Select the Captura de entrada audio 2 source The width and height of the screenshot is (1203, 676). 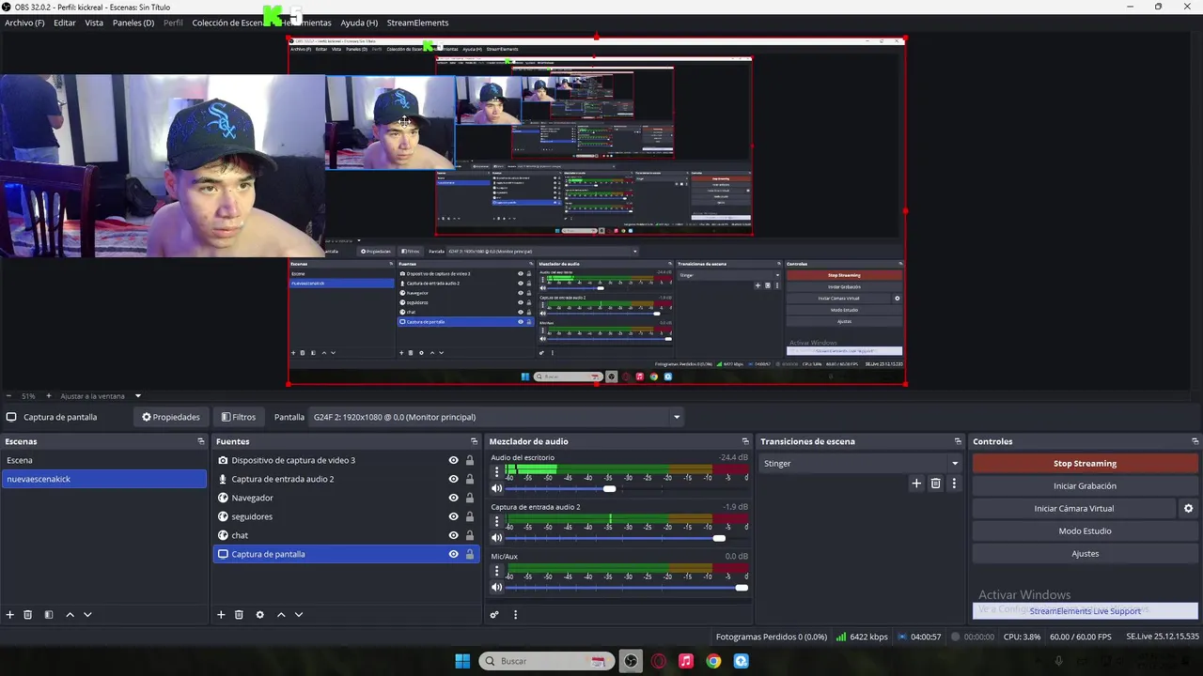(283, 479)
